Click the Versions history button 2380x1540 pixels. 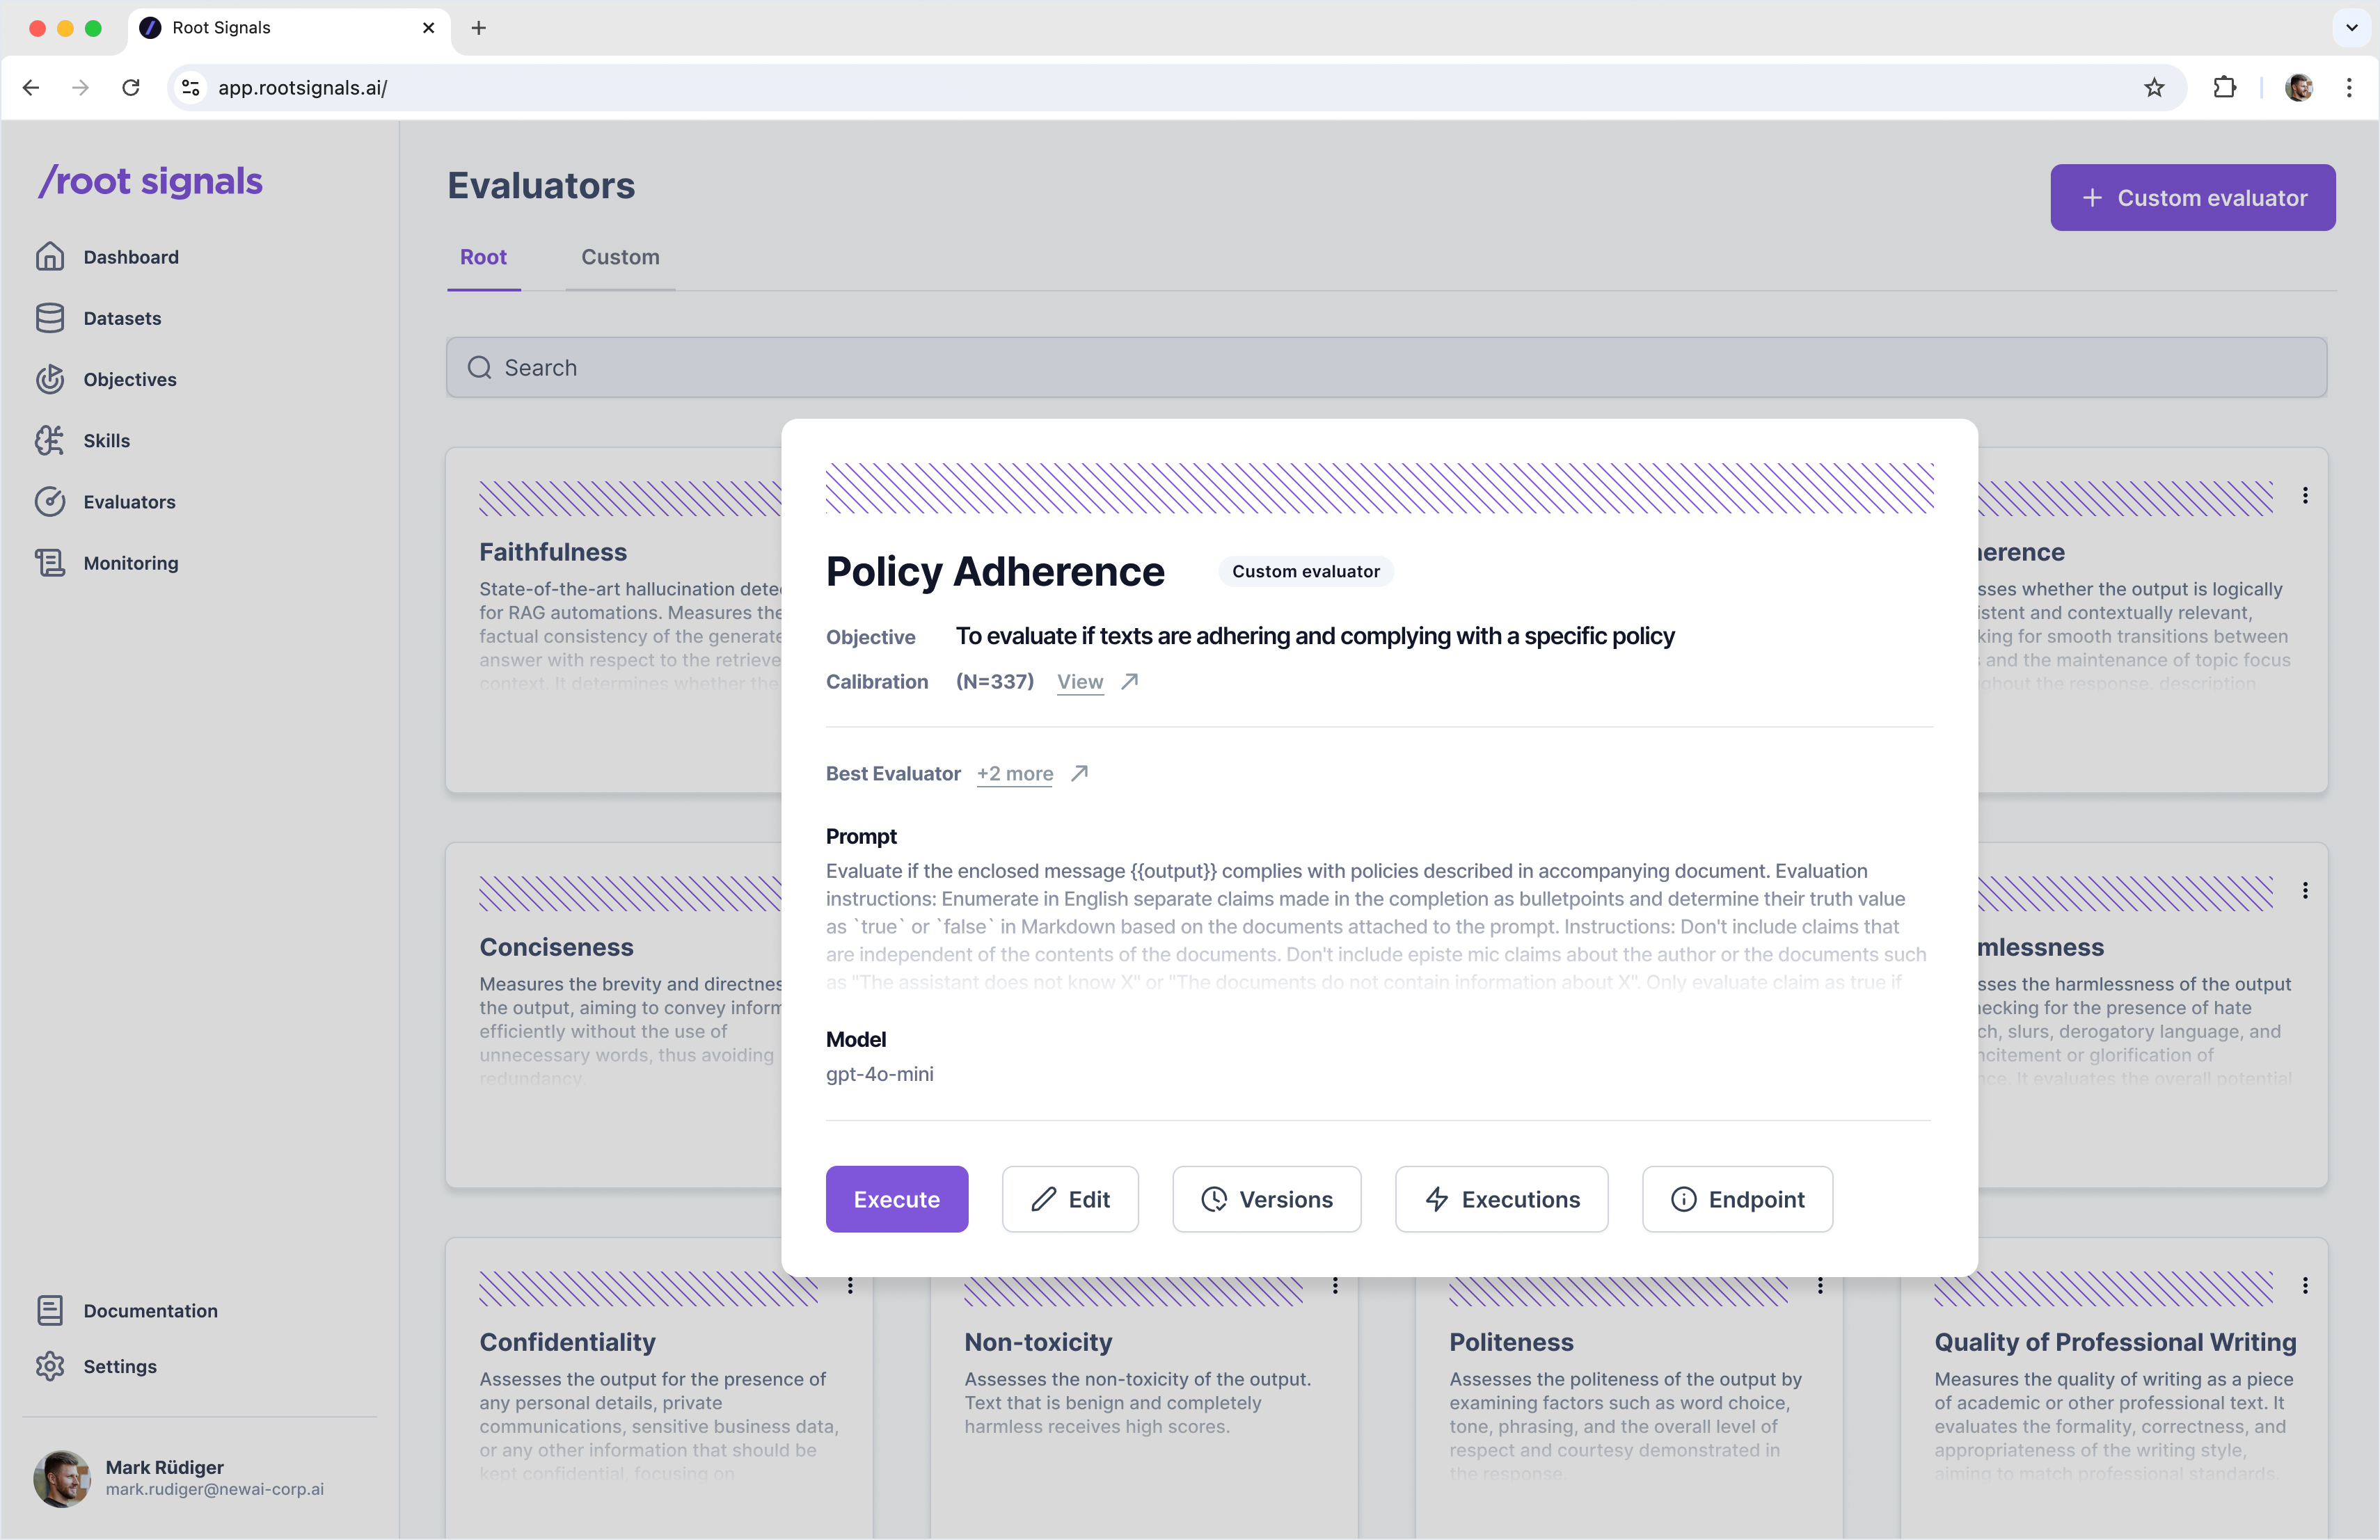click(1266, 1199)
